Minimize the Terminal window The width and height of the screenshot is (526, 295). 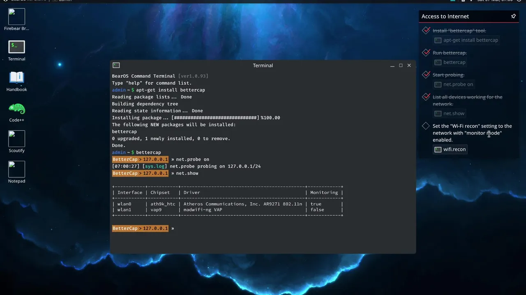(x=393, y=66)
